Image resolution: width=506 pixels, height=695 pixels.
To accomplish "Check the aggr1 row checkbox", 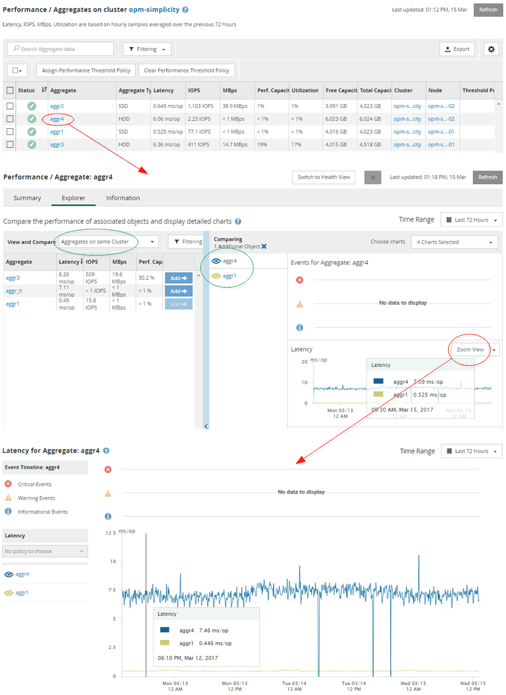I will [x=10, y=132].
